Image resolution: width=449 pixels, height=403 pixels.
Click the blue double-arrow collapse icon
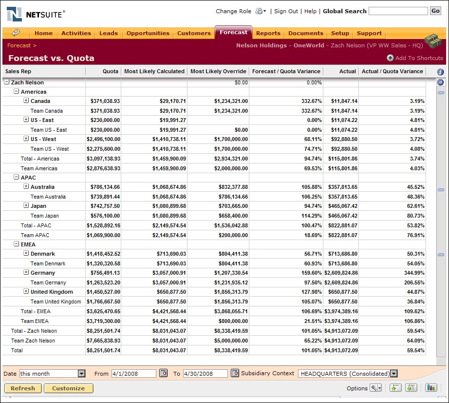[440, 82]
